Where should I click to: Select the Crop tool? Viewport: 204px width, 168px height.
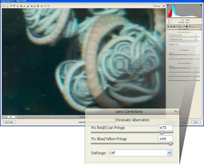point(21,6)
